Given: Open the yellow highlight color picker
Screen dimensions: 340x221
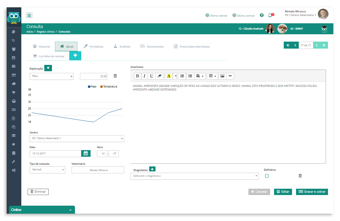Looking at the screenshot, I should click(169, 76).
